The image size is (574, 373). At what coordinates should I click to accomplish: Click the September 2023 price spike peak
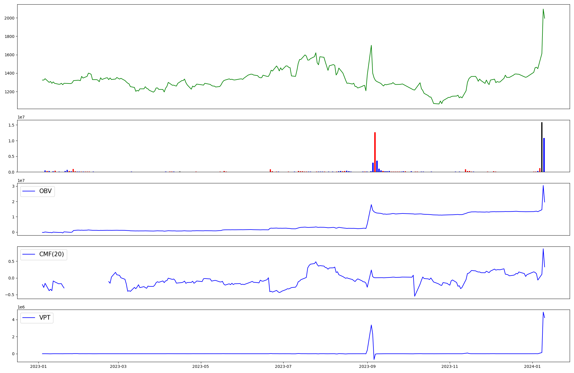pos(371,45)
